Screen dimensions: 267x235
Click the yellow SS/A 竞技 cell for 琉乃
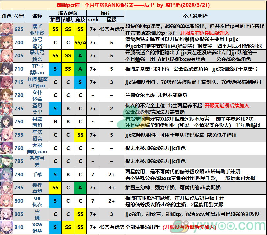point(80,43)
